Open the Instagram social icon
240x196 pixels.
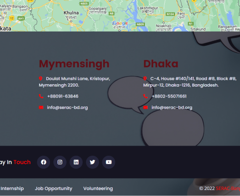click(x=60, y=162)
